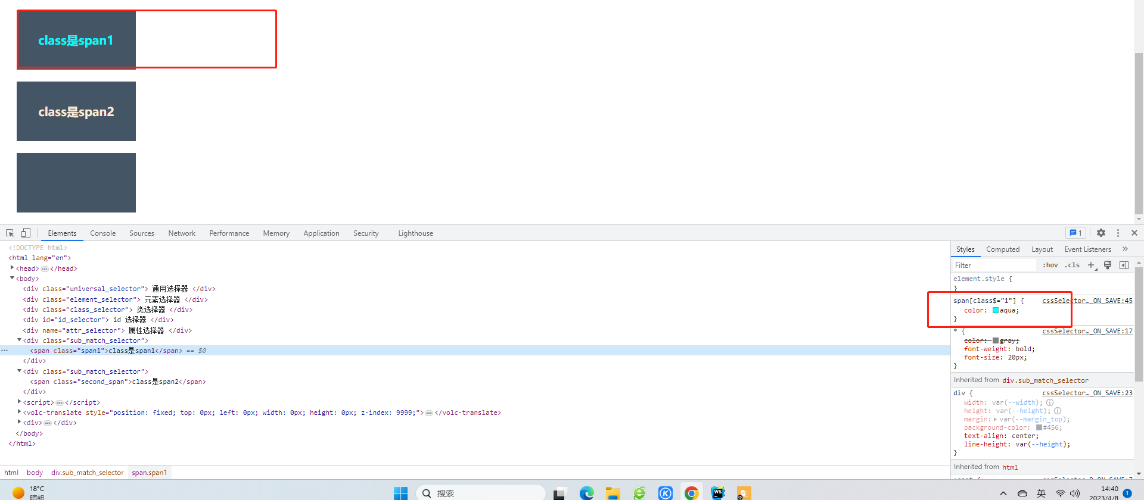The width and height of the screenshot is (1144, 500).
Task: Switch to the Console tab
Action: [x=102, y=233]
